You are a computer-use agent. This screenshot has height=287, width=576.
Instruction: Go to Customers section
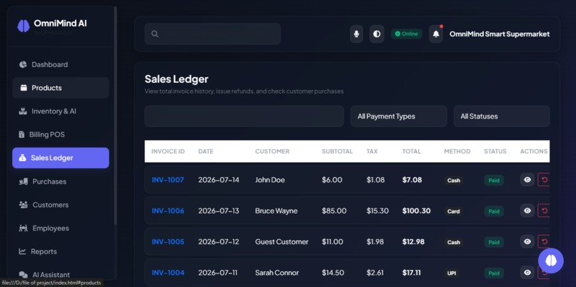[x=61, y=205]
